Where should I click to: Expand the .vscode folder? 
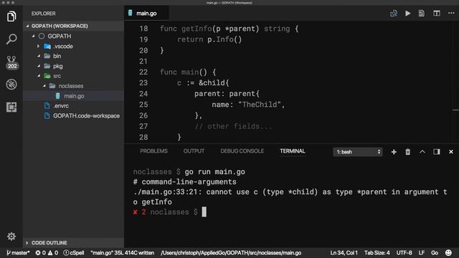73,46
